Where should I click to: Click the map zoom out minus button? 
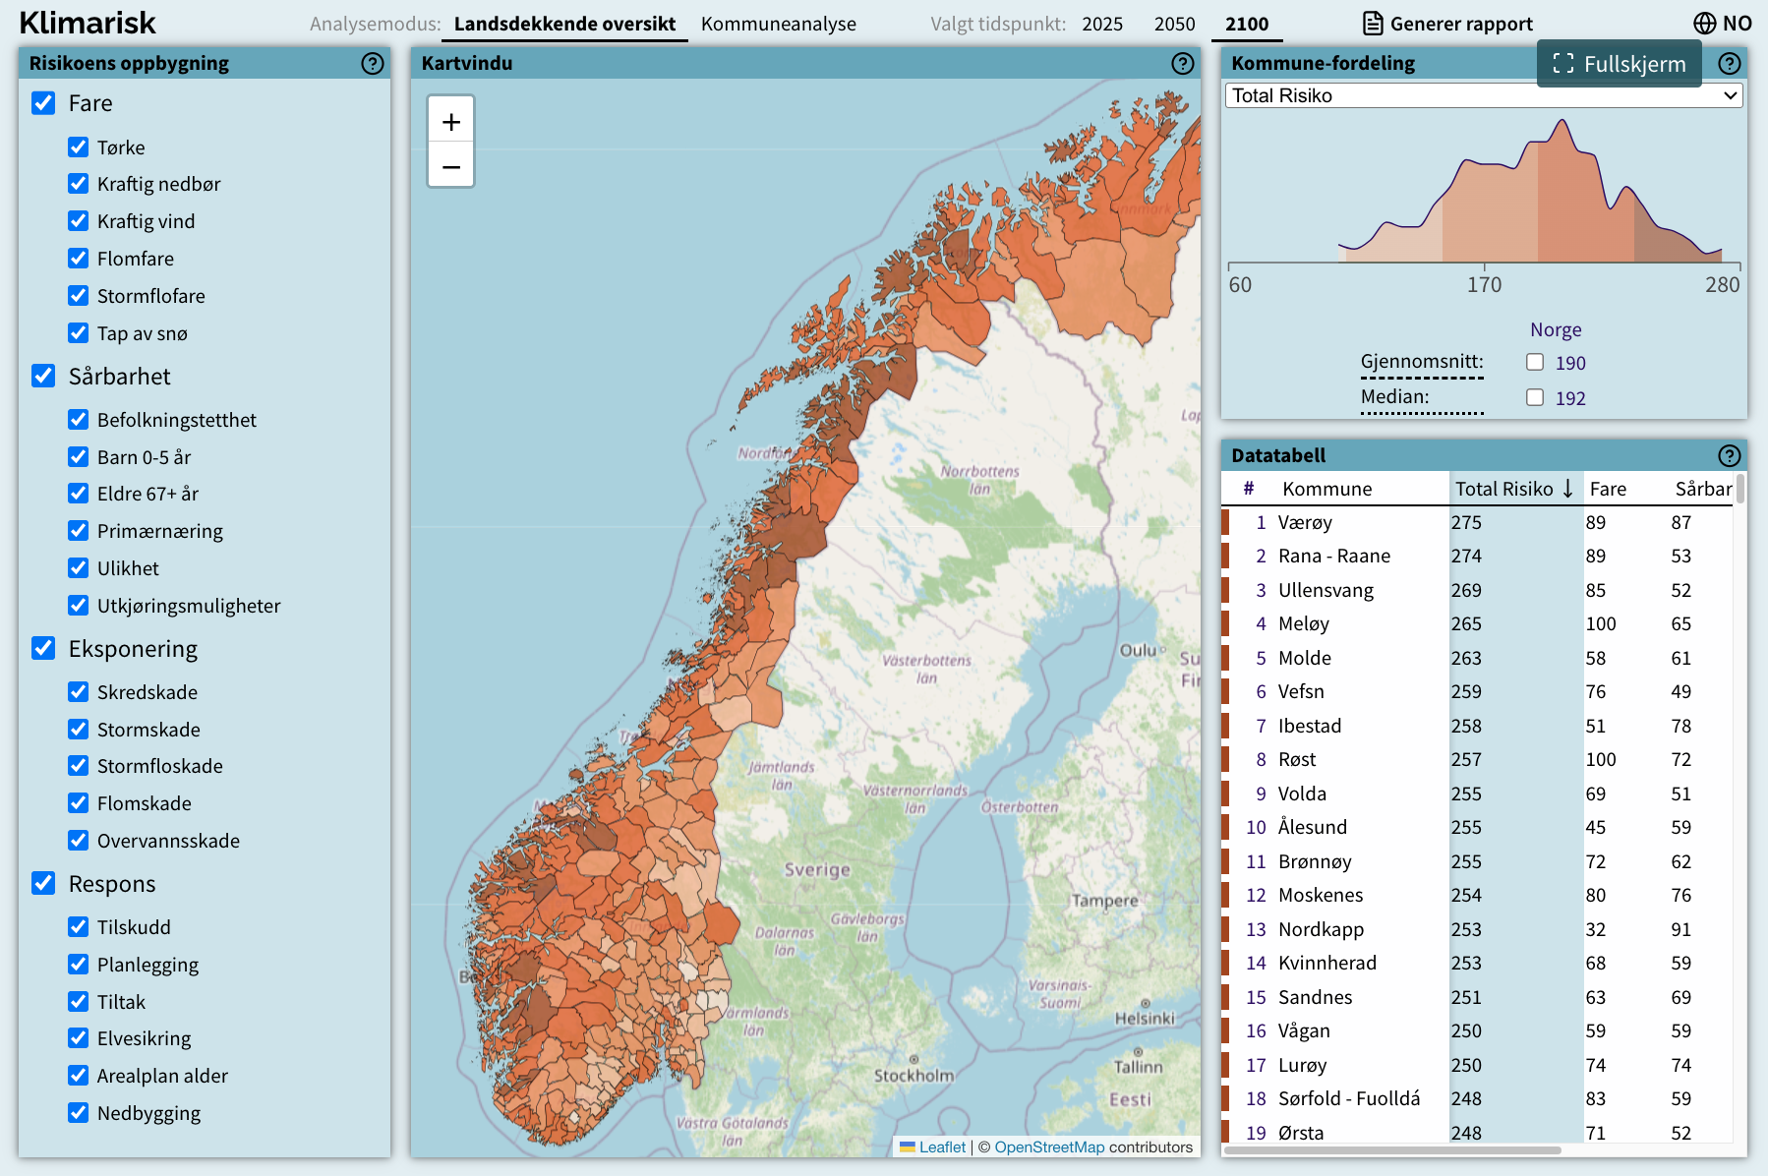pos(451,166)
